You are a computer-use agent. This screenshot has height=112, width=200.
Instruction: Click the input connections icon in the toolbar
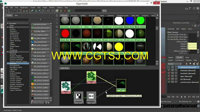[44, 11]
